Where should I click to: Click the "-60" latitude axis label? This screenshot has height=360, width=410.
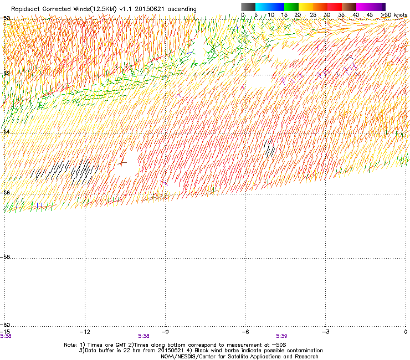click(5, 325)
